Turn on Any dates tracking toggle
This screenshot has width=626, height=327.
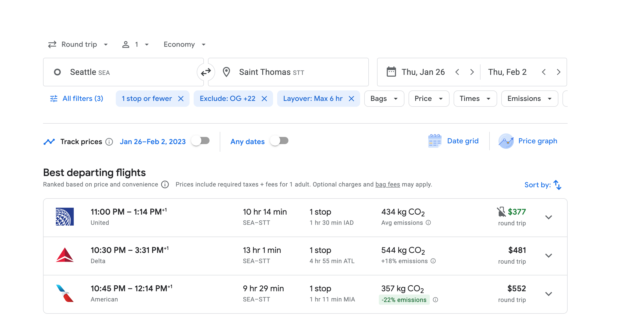pyautogui.click(x=279, y=141)
